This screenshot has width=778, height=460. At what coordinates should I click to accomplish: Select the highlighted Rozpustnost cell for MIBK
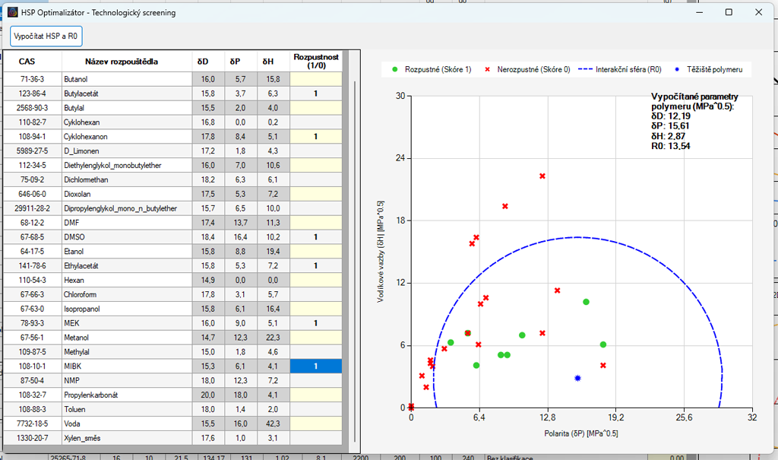(316, 366)
